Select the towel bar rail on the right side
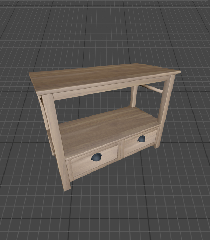210x240 pixels. 152,89
